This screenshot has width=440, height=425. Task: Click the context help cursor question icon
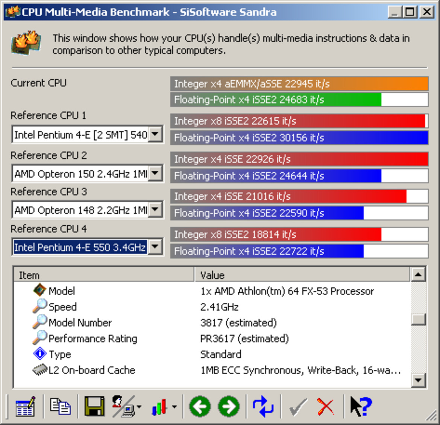[361, 406]
